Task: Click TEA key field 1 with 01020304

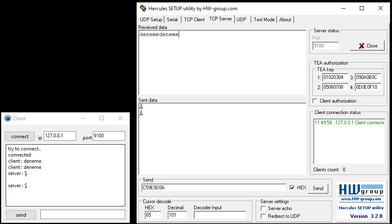Action: 335,77
